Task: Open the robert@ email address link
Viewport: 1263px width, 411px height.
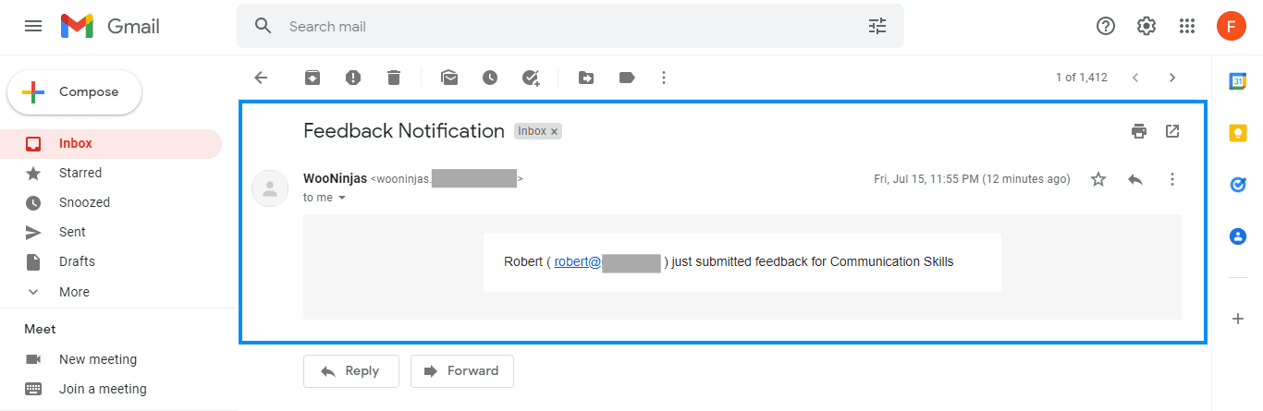Action: [607, 261]
